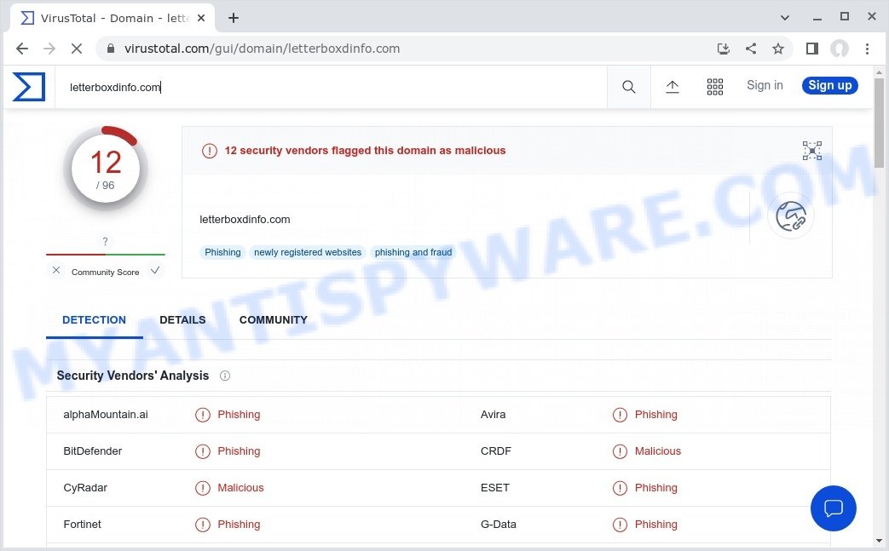Click the newly registered websites tag

(x=308, y=253)
